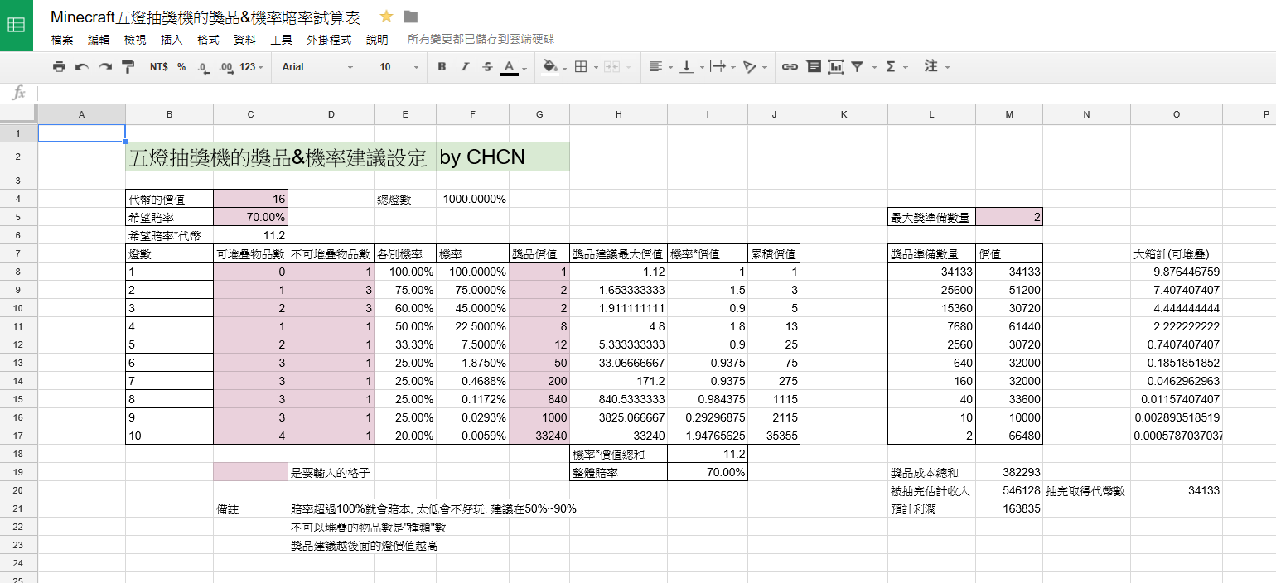The height and width of the screenshot is (583, 1276).
Task: Select the 預計利潤 value 163835
Action: click(x=1009, y=508)
